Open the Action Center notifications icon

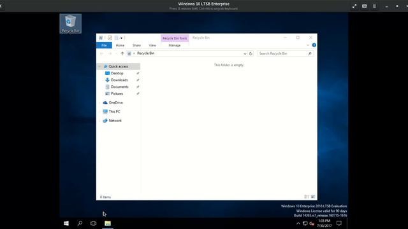pyautogui.click(x=339, y=223)
